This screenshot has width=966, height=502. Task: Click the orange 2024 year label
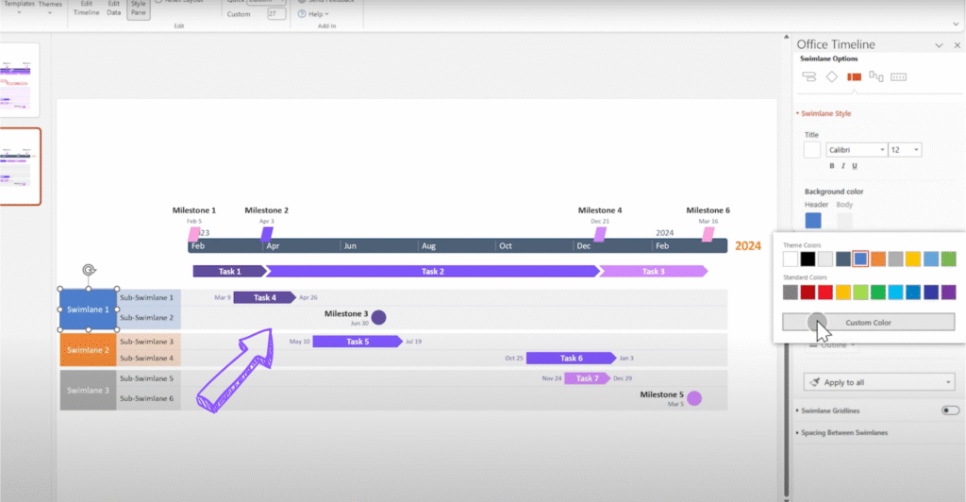click(x=747, y=245)
